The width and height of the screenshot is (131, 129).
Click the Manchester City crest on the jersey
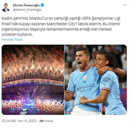pos(85,77)
